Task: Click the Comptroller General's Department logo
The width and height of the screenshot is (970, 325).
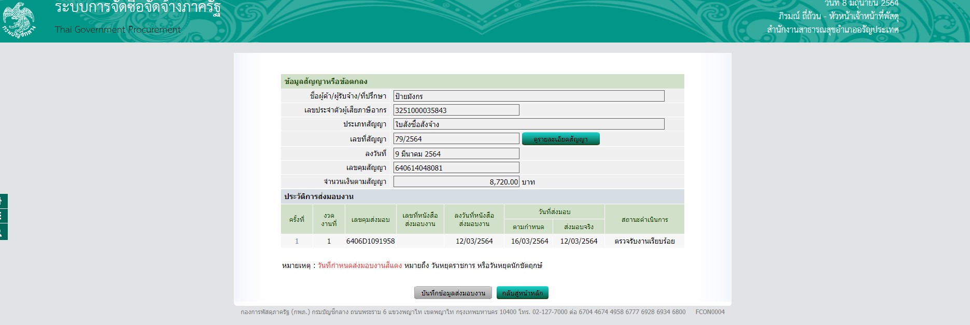Action: 19,20
